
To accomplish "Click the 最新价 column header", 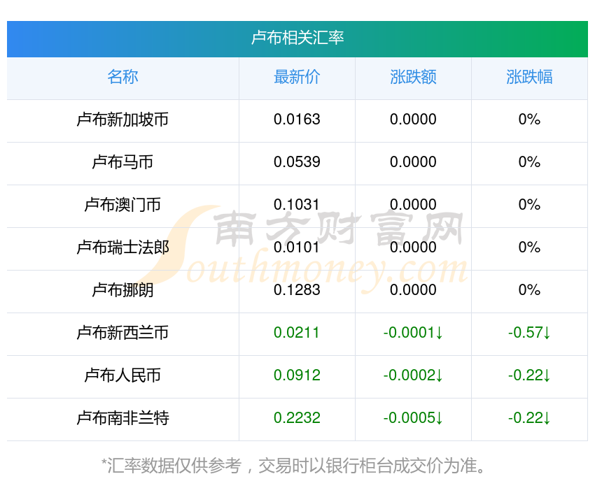I will pos(297,77).
